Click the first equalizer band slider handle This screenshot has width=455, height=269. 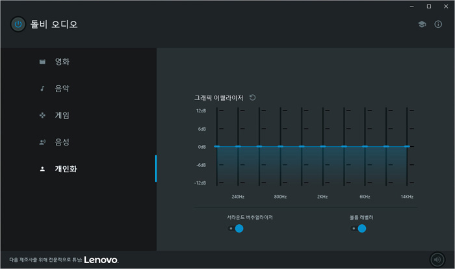click(216, 147)
